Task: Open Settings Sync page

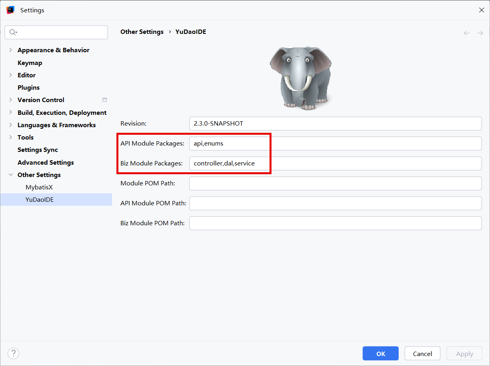Action: point(38,150)
